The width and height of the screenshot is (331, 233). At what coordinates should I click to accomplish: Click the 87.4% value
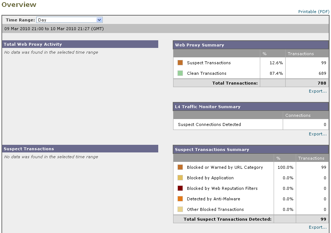click(276, 73)
